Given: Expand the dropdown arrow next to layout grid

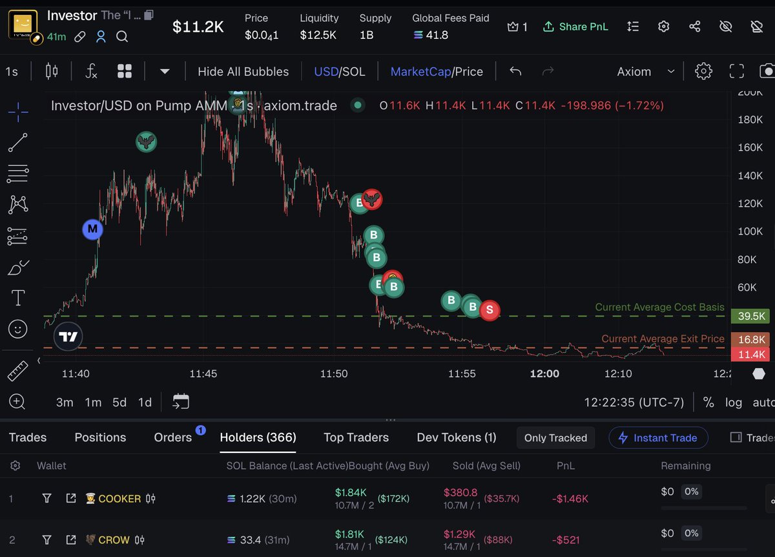Looking at the screenshot, I should [165, 71].
